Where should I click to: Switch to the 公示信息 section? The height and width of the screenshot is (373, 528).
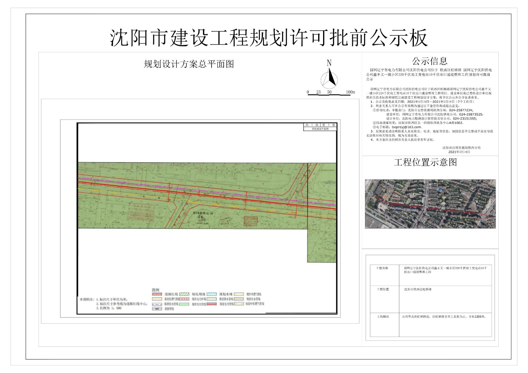coord(429,61)
